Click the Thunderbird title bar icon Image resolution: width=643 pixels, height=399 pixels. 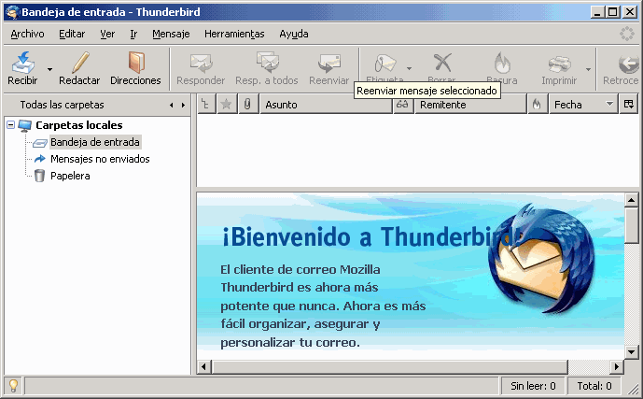click(13, 12)
